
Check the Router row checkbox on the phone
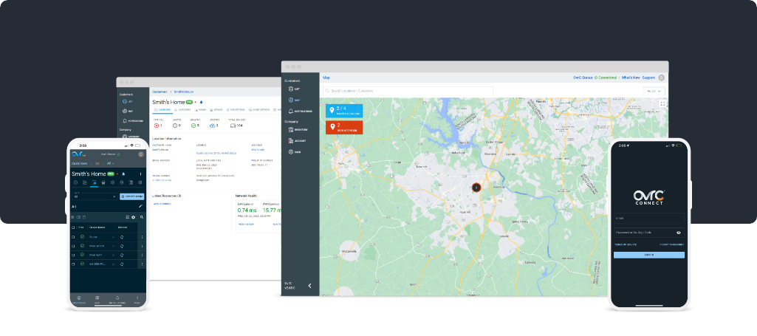(73, 237)
